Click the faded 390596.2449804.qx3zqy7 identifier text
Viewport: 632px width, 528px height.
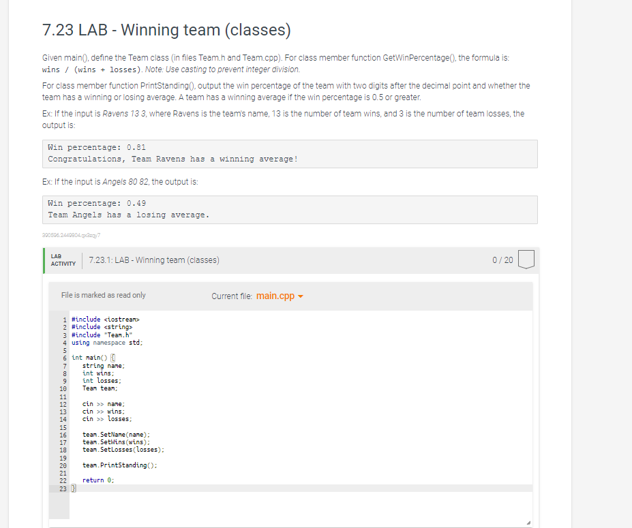tap(70, 235)
